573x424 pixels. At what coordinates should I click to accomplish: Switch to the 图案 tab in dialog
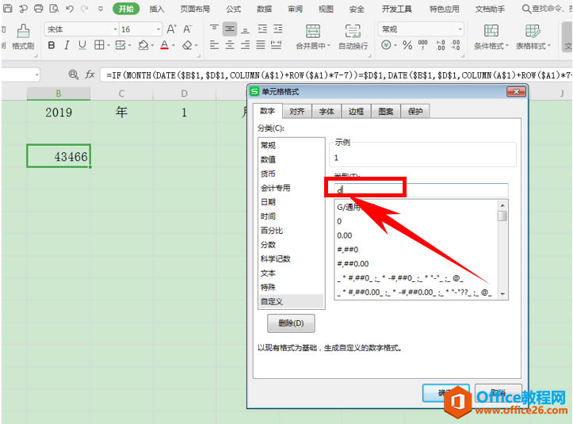pyautogui.click(x=386, y=112)
